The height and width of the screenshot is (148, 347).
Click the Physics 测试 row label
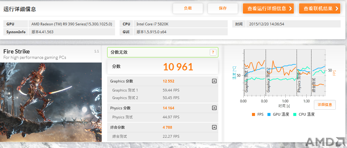123,117
